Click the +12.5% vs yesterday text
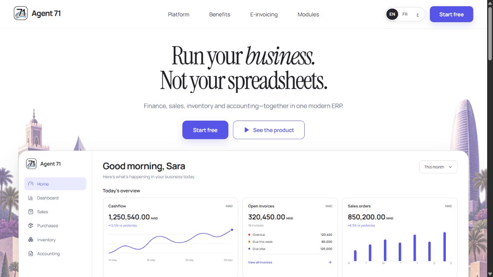Viewport: 493px width, 277px height. click(122, 225)
